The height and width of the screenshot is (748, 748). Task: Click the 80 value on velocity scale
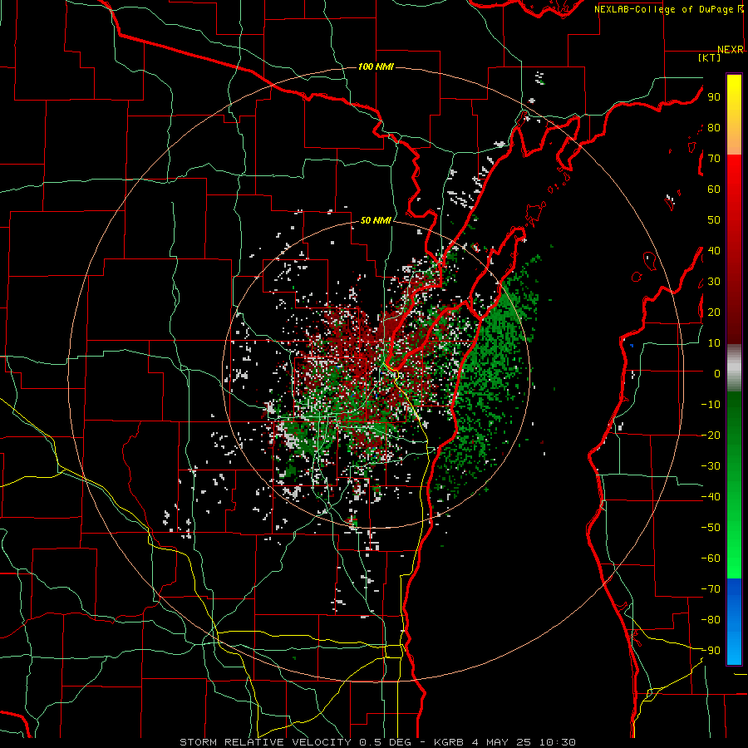(714, 127)
